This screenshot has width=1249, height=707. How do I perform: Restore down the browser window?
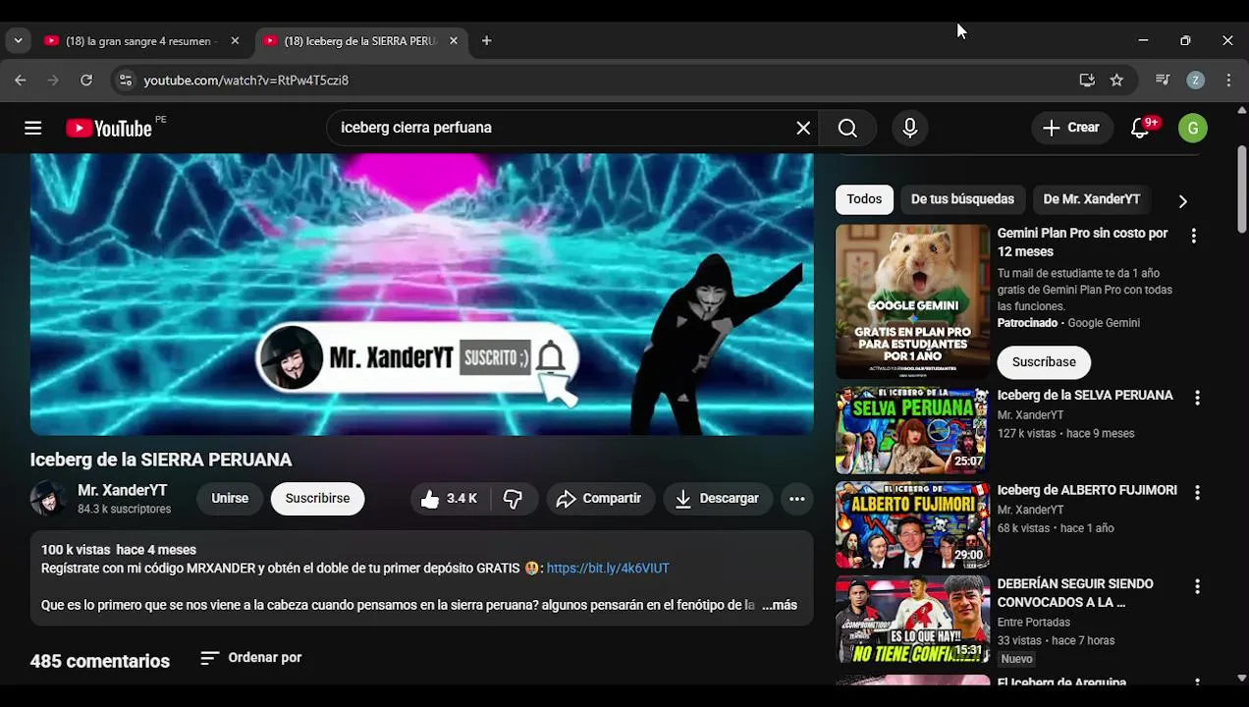[1185, 41]
